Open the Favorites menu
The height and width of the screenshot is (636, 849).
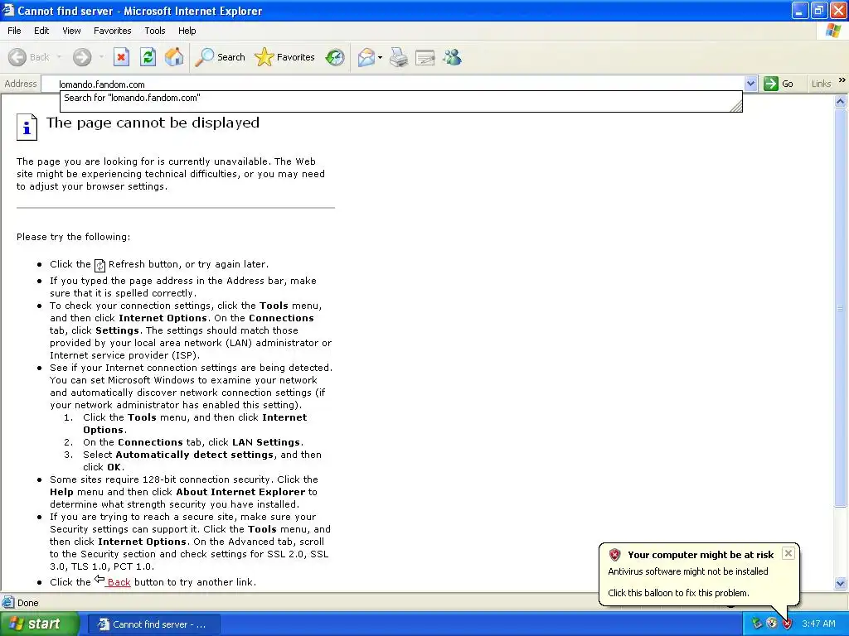112,31
